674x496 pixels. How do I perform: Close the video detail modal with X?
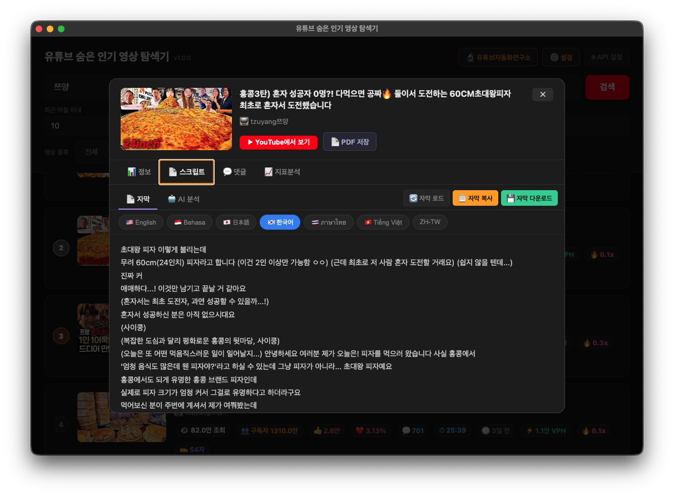(542, 95)
